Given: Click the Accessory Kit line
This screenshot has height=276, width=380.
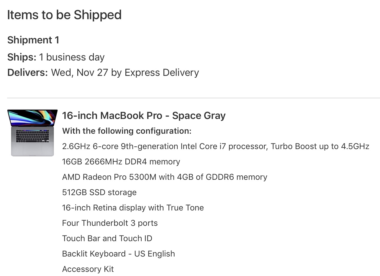Looking at the screenshot, I should [88, 269].
